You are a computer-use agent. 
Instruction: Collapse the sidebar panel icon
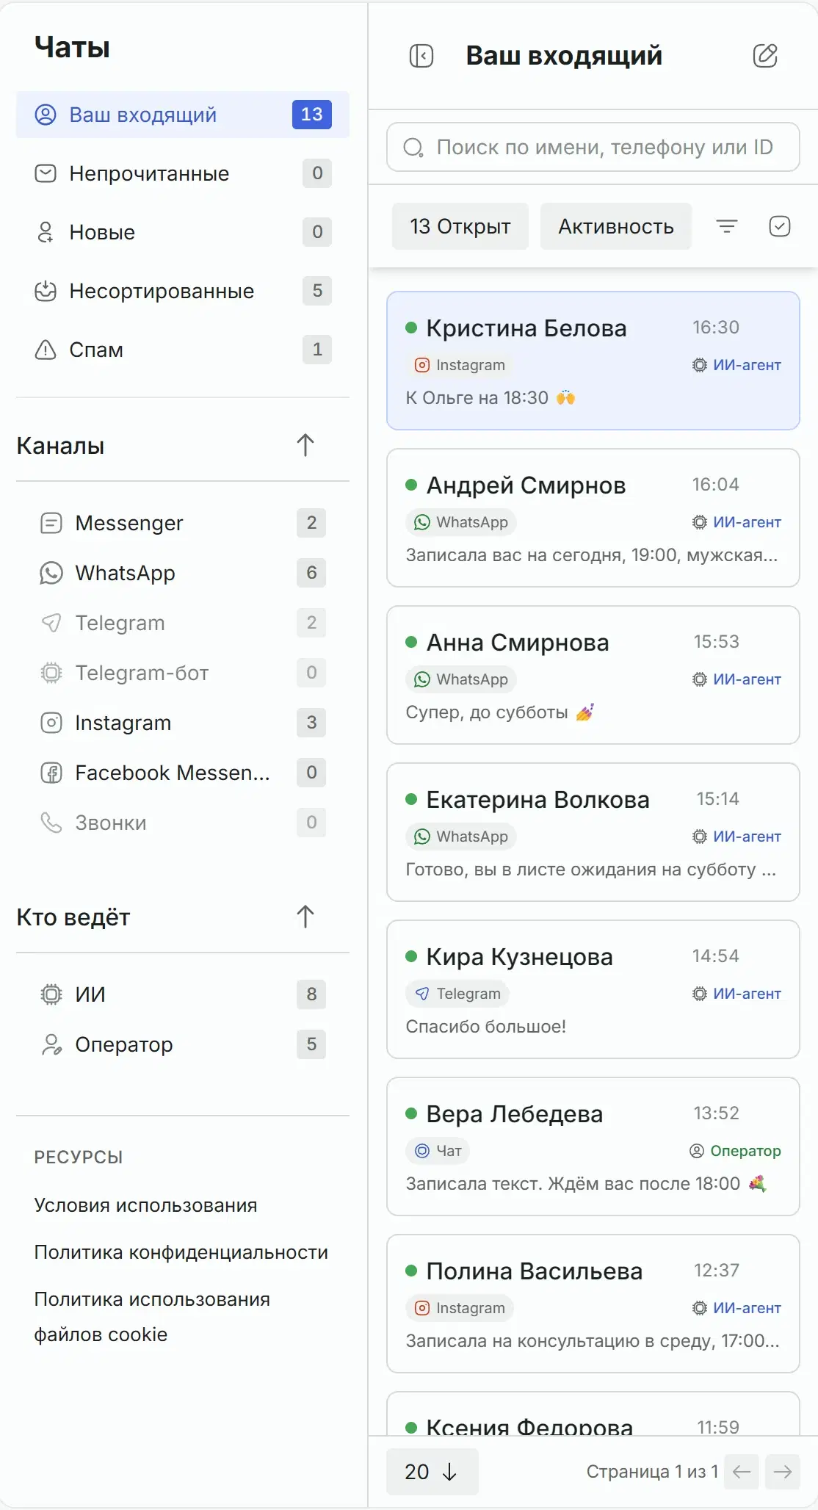tap(421, 56)
